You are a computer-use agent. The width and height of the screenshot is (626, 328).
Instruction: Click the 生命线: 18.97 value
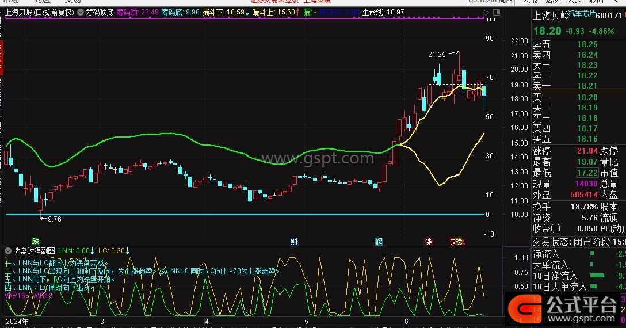tap(383, 13)
